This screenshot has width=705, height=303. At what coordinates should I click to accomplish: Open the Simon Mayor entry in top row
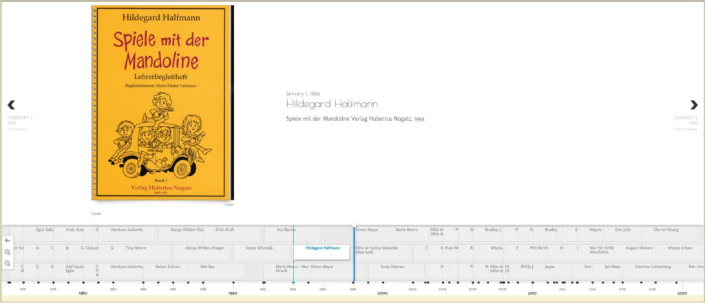click(x=366, y=229)
